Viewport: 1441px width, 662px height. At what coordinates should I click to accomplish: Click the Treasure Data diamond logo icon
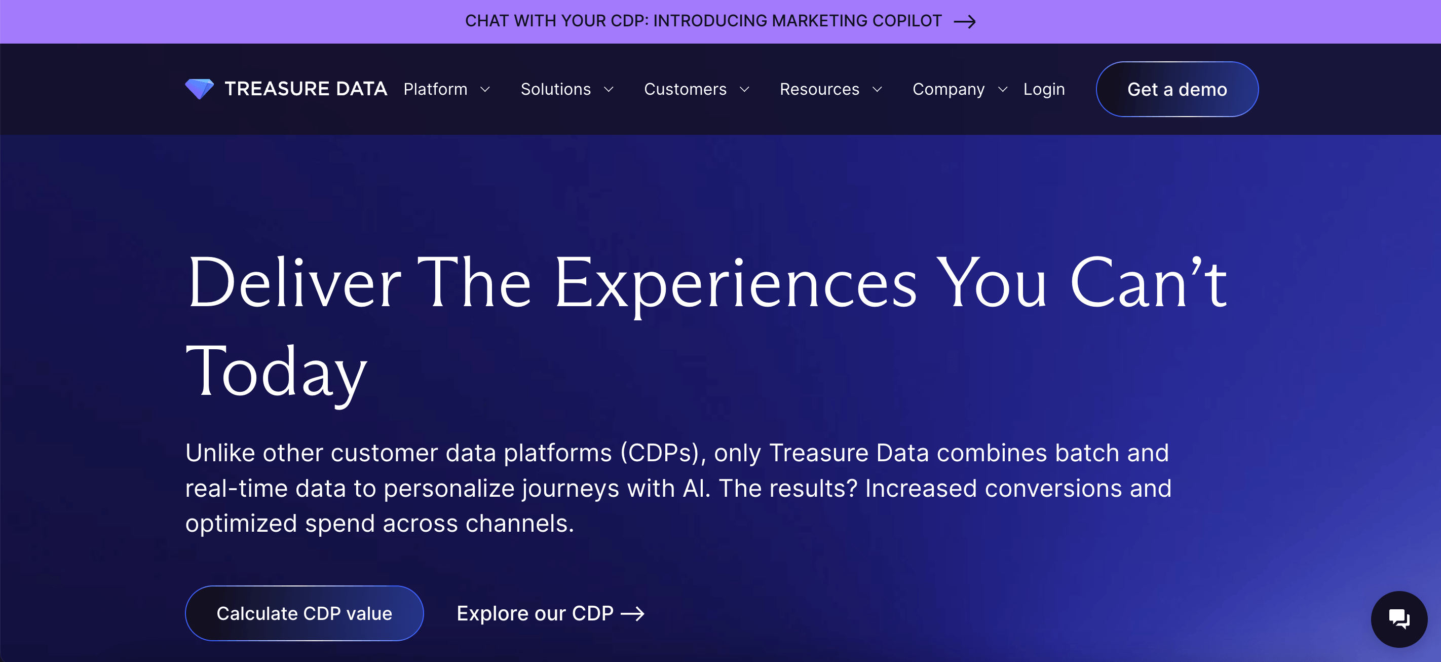[200, 88]
